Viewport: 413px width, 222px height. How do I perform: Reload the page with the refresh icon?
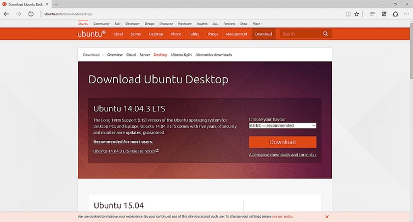(x=31, y=14)
